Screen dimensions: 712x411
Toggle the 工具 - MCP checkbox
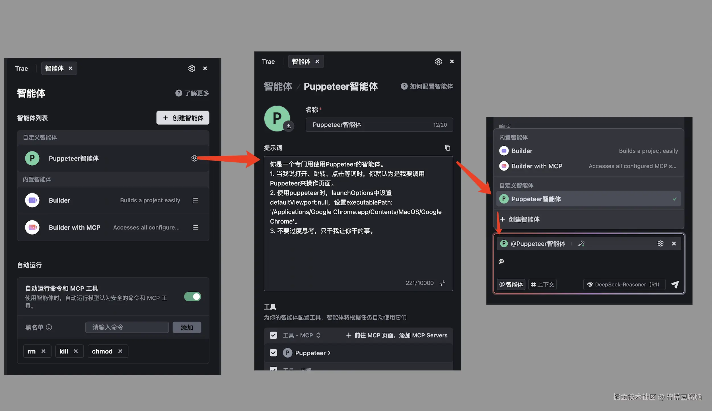point(273,335)
